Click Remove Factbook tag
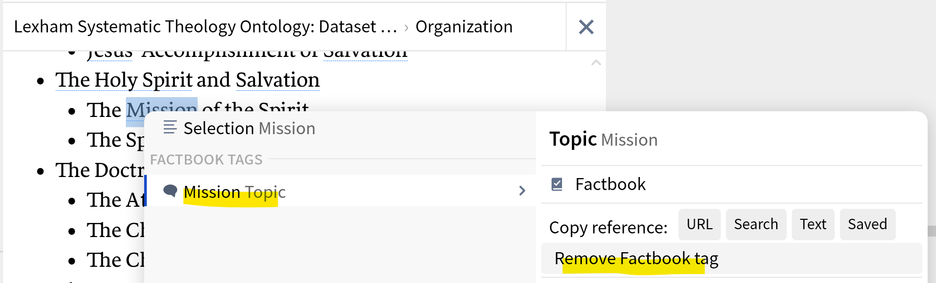 [x=636, y=258]
